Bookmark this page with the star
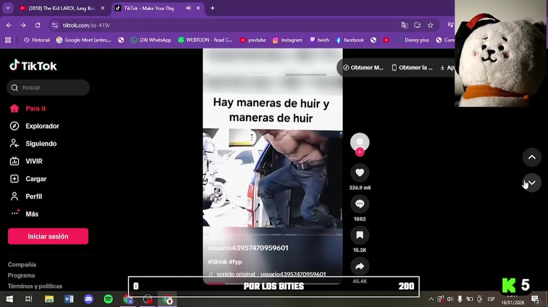Image resolution: width=548 pixels, height=307 pixels. pyautogui.click(x=430, y=25)
